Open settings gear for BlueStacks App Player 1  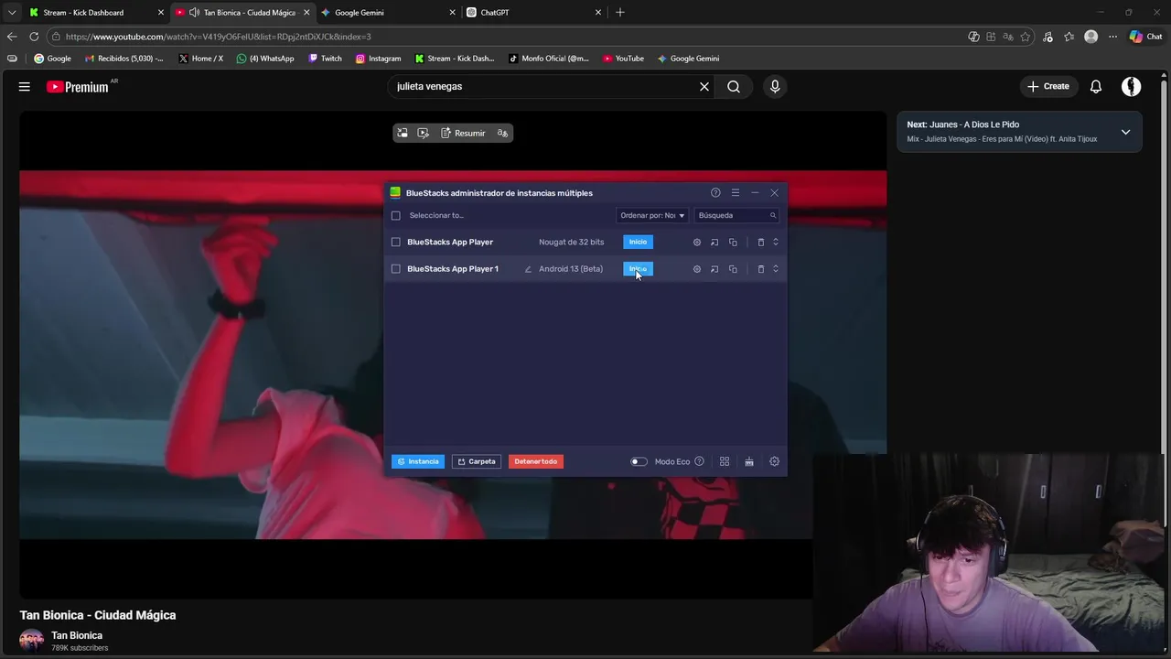[697, 269]
